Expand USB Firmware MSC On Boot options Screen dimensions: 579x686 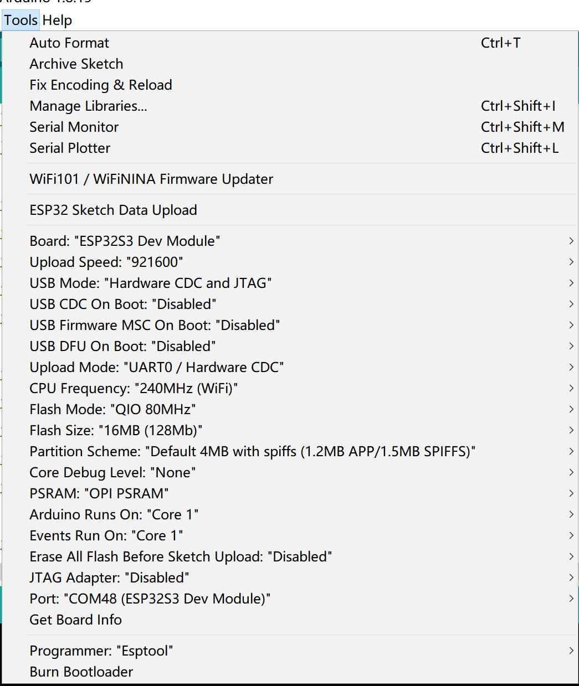[x=290, y=325]
